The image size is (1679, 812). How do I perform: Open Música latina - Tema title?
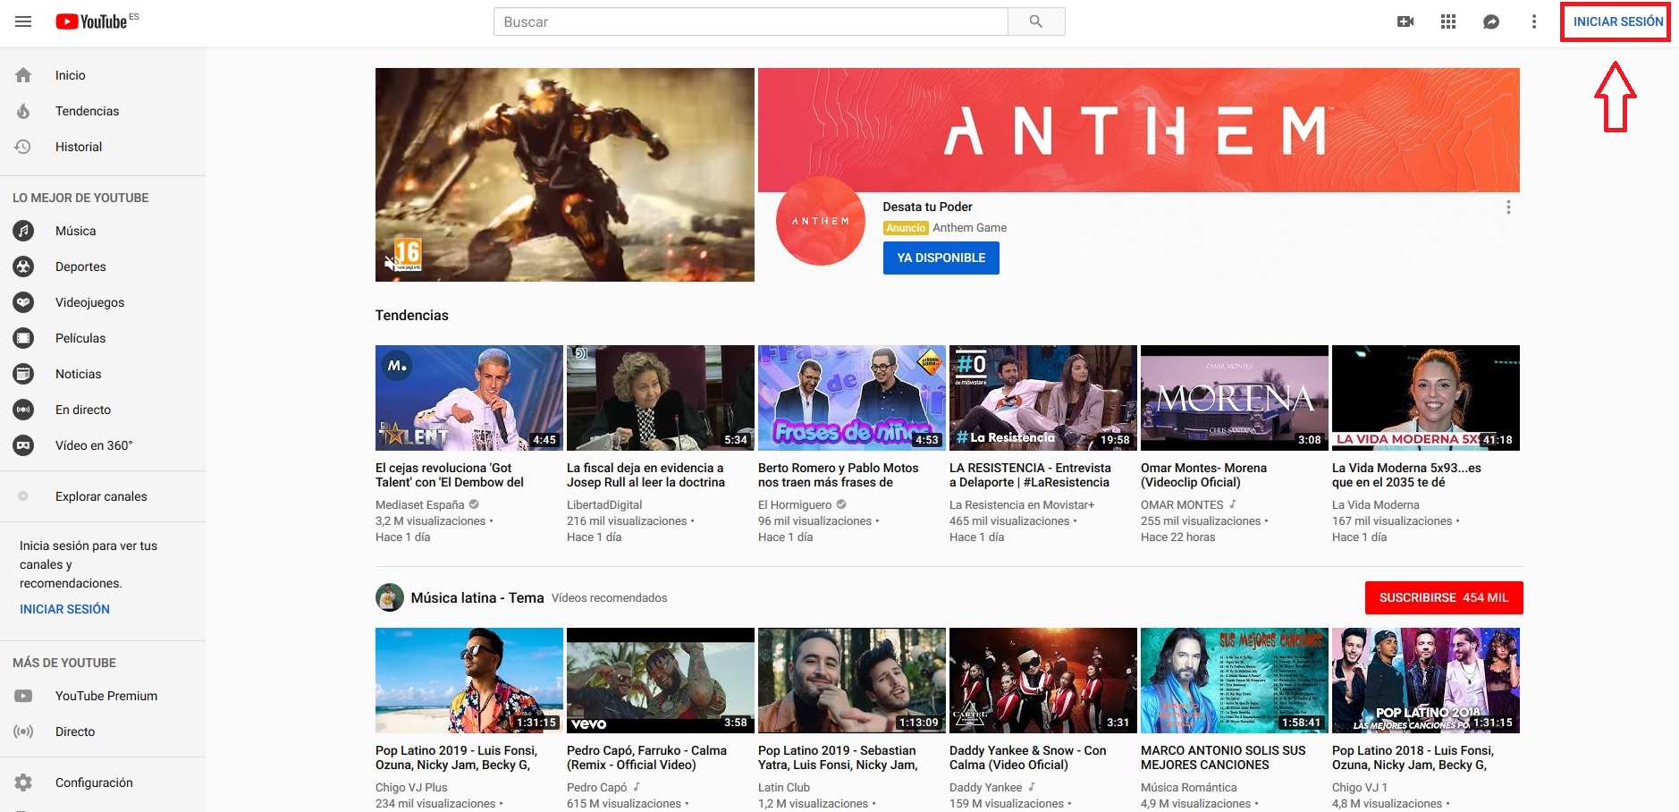[477, 597]
